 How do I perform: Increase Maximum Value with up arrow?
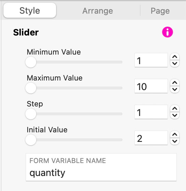pyautogui.click(x=175, y=83)
